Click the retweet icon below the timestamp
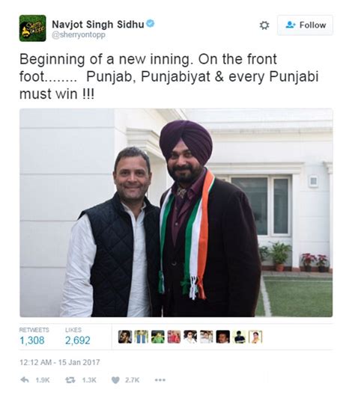The width and height of the screenshot is (355, 398). [70, 380]
